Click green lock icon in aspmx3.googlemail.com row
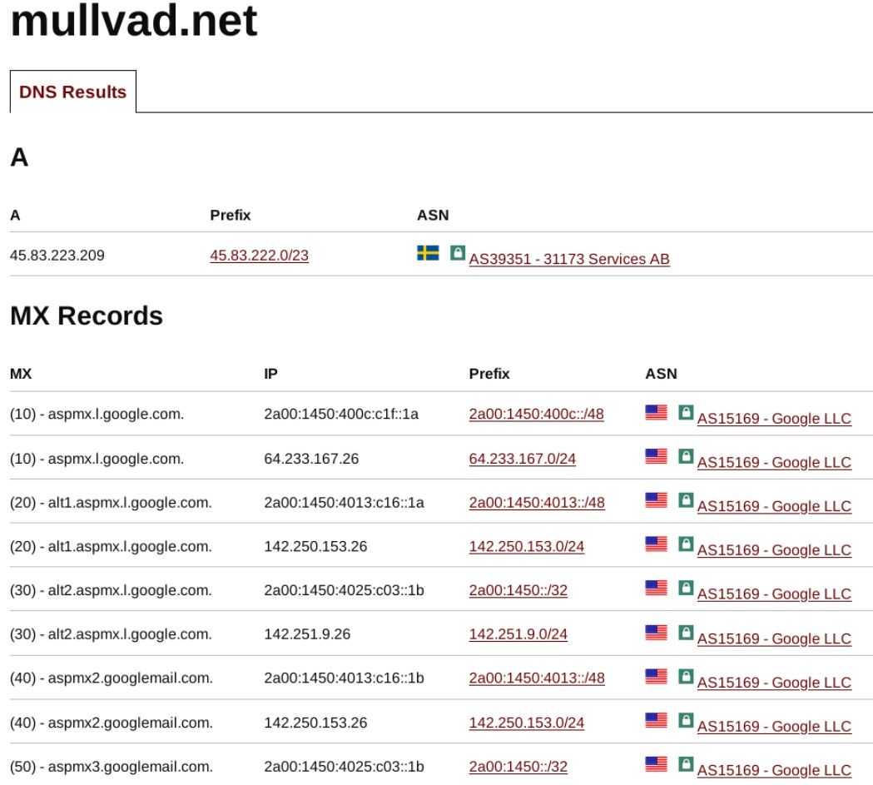 [685, 763]
